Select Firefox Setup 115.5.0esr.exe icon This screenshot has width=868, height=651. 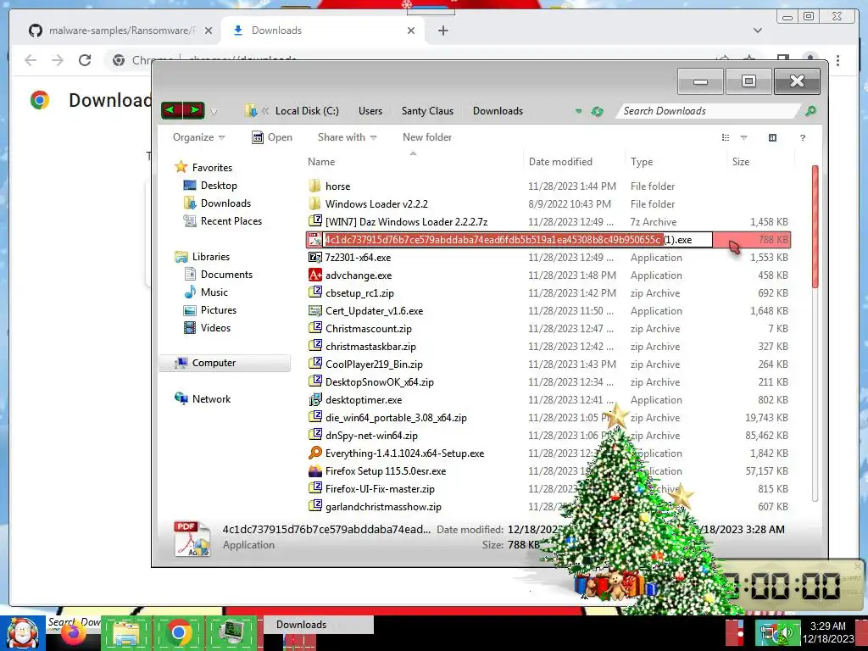[x=315, y=470]
